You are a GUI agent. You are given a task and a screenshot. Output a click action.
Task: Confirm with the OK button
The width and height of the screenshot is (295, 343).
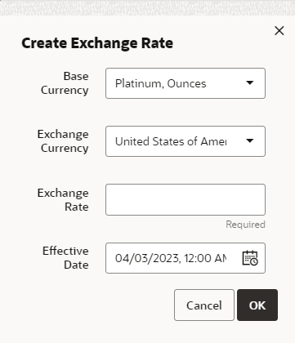(257, 305)
